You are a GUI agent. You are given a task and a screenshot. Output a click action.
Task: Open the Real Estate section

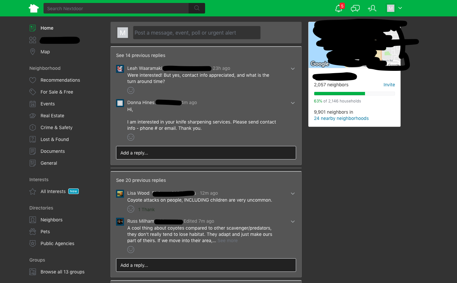click(x=52, y=116)
